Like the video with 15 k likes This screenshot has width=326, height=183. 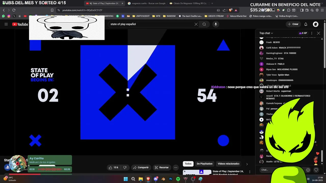pyautogui.click(x=114, y=167)
